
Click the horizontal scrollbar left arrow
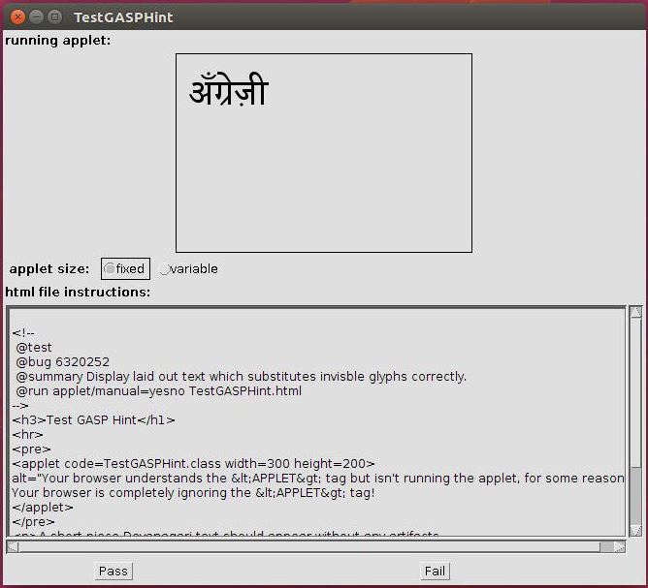point(13,546)
